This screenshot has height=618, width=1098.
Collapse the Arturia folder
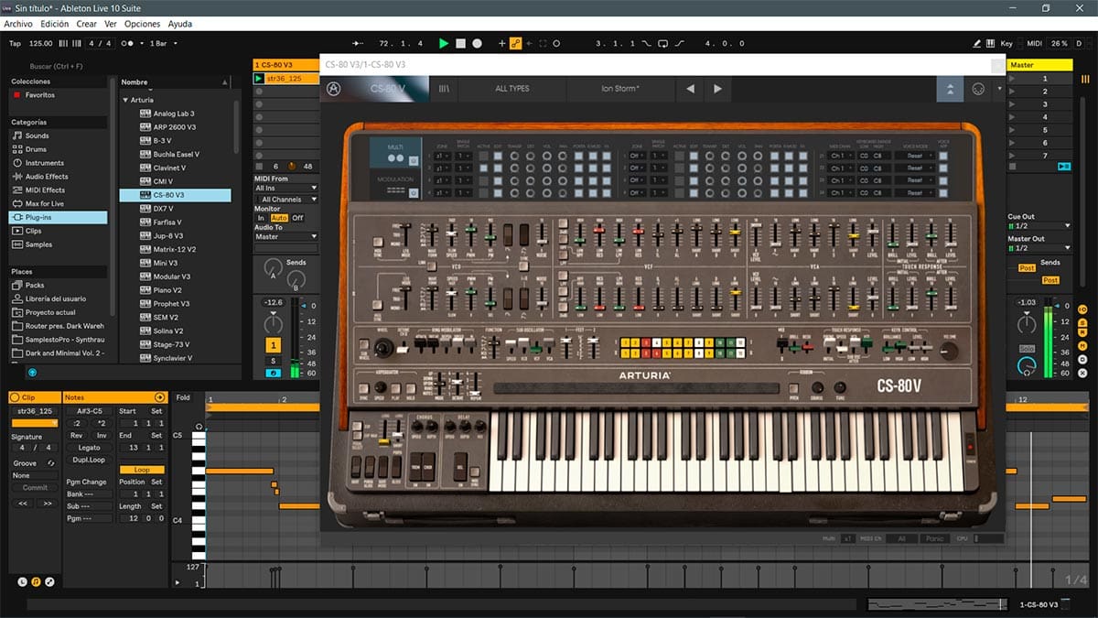pos(124,100)
